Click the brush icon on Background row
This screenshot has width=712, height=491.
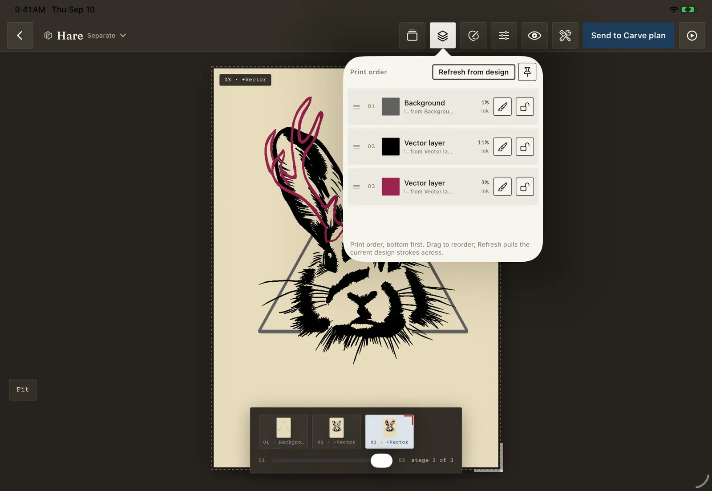[x=502, y=107]
